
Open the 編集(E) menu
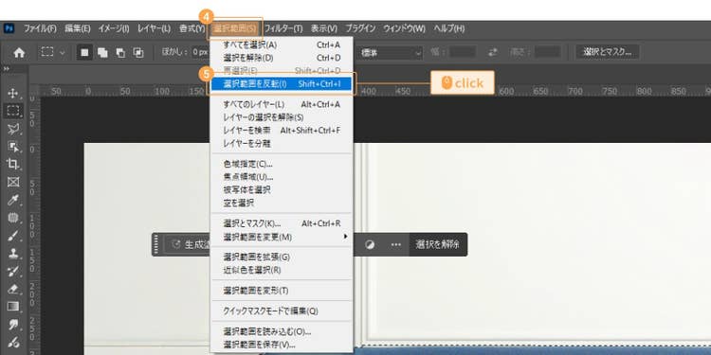pos(77,28)
